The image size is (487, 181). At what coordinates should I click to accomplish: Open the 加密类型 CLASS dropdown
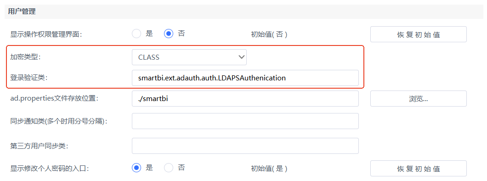189,57
